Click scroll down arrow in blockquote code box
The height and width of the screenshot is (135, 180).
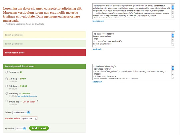(173, 14)
